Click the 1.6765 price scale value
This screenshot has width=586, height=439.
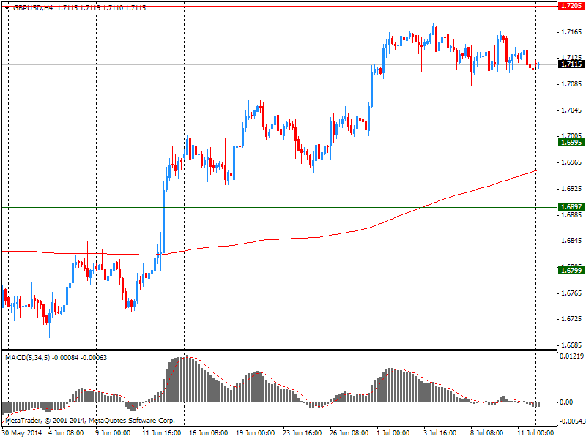pyautogui.click(x=572, y=293)
